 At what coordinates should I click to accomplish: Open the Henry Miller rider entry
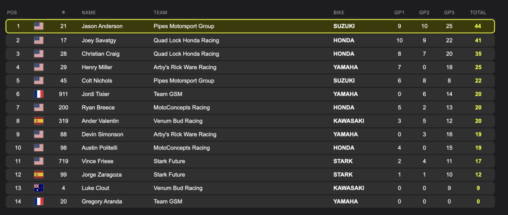point(97,68)
